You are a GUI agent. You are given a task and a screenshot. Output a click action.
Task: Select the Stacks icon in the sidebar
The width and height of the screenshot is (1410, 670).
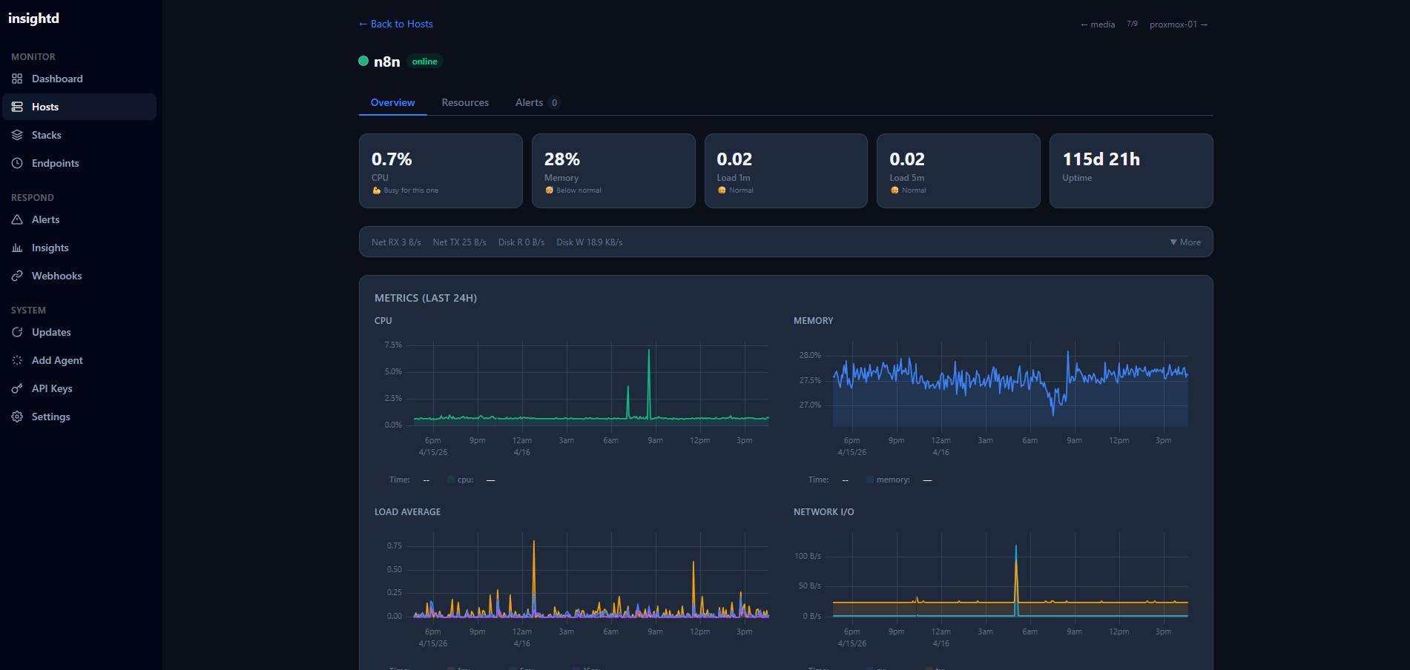click(x=17, y=134)
